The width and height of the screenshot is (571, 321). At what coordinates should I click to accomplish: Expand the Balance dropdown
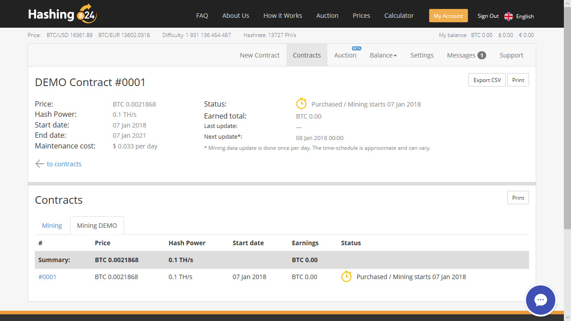[x=383, y=55]
